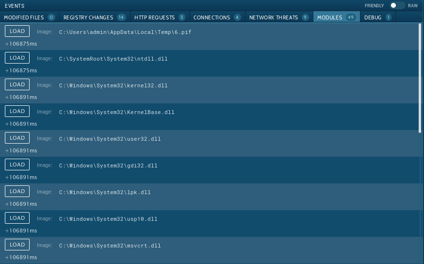Click the msvcrt.dll image path
This screenshot has height=264, width=424.
(110, 246)
